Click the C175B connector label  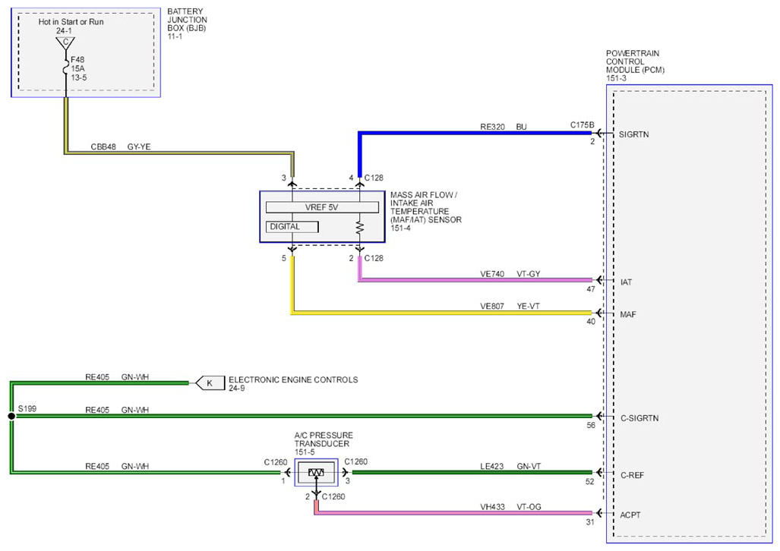click(582, 124)
